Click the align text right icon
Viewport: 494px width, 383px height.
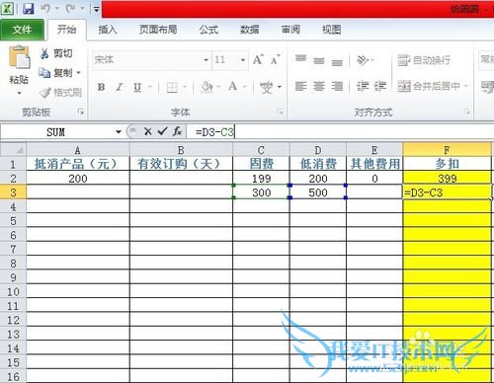pos(337,87)
